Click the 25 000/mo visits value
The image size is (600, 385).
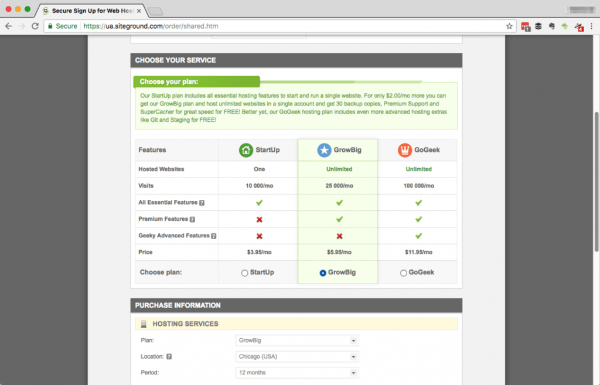[x=339, y=186]
